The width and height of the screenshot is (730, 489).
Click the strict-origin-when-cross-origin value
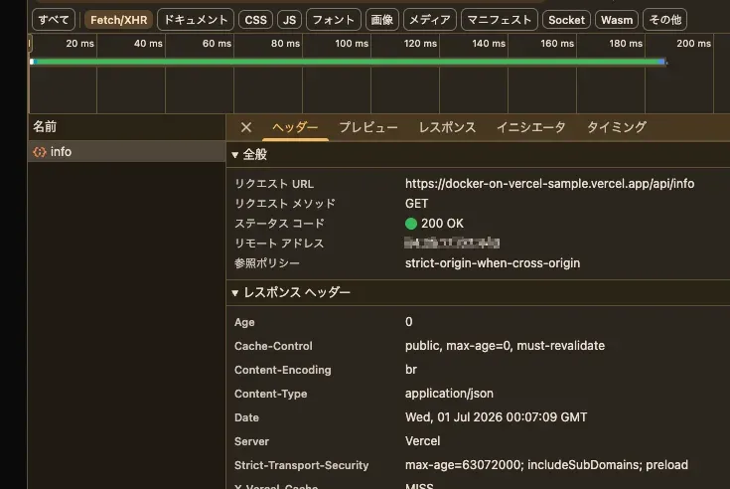point(493,263)
